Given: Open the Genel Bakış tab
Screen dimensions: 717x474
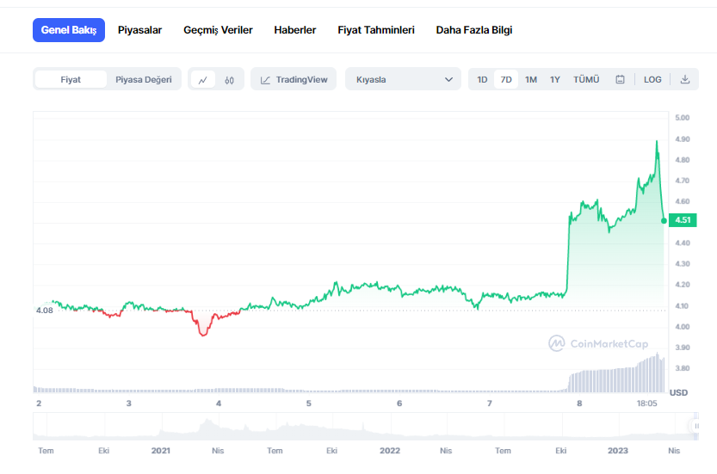Looking at the screenshot, I should pyautogui.click(x=69, y=30).
